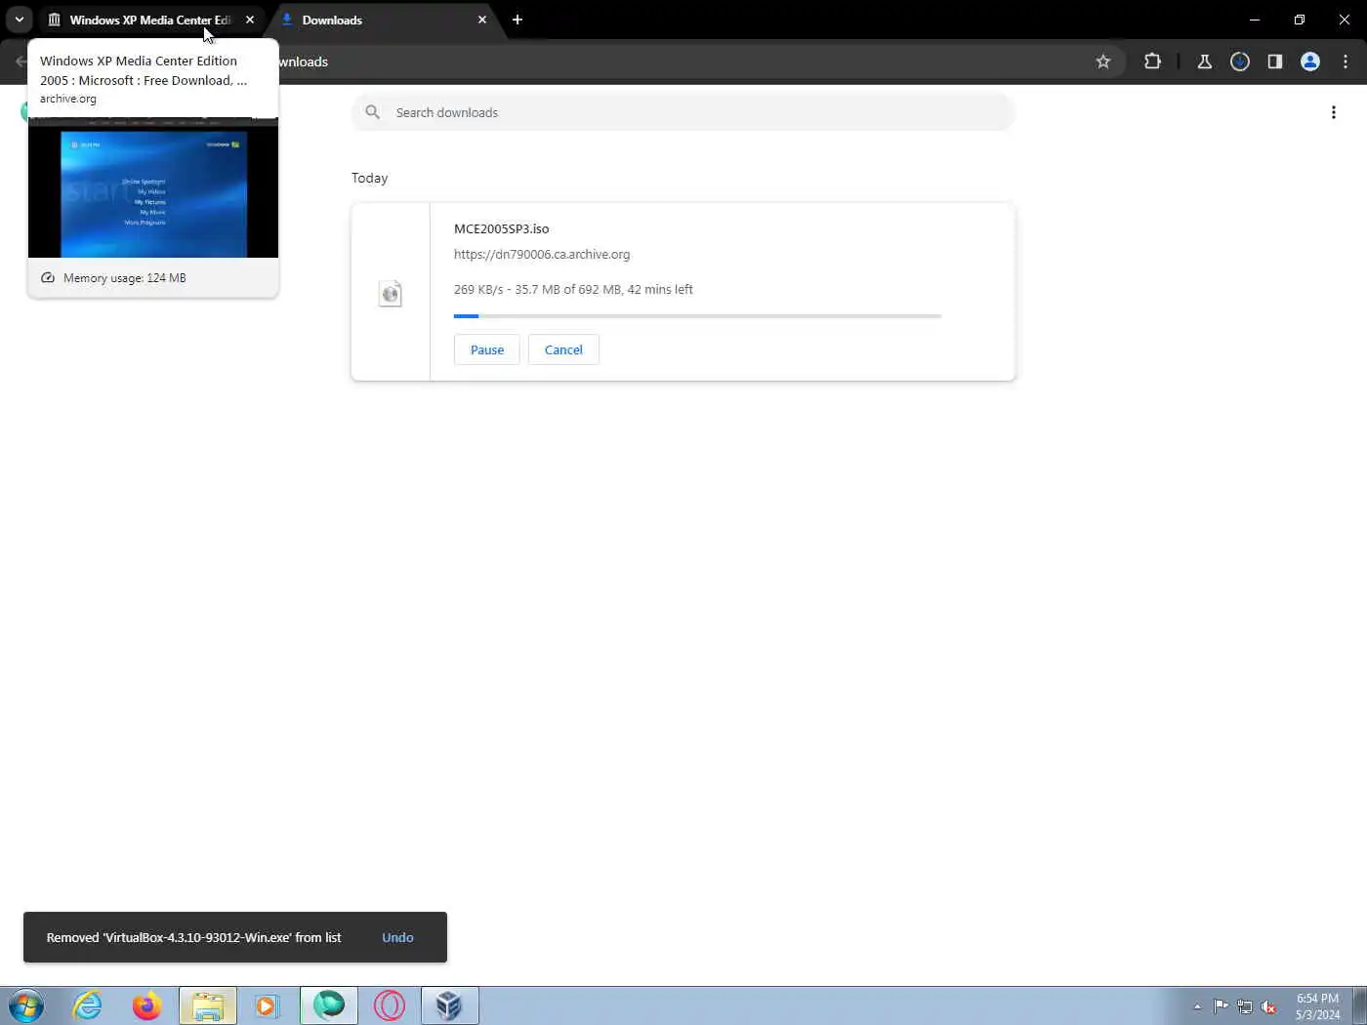This screenshot has height=1025, width=1367.
Task: Open a new tab with plus button
Action: pyautogui.click(x=518, y=20)
